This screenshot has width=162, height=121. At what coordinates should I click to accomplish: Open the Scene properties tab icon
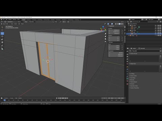pyautogui.click(x=127, y=62)
